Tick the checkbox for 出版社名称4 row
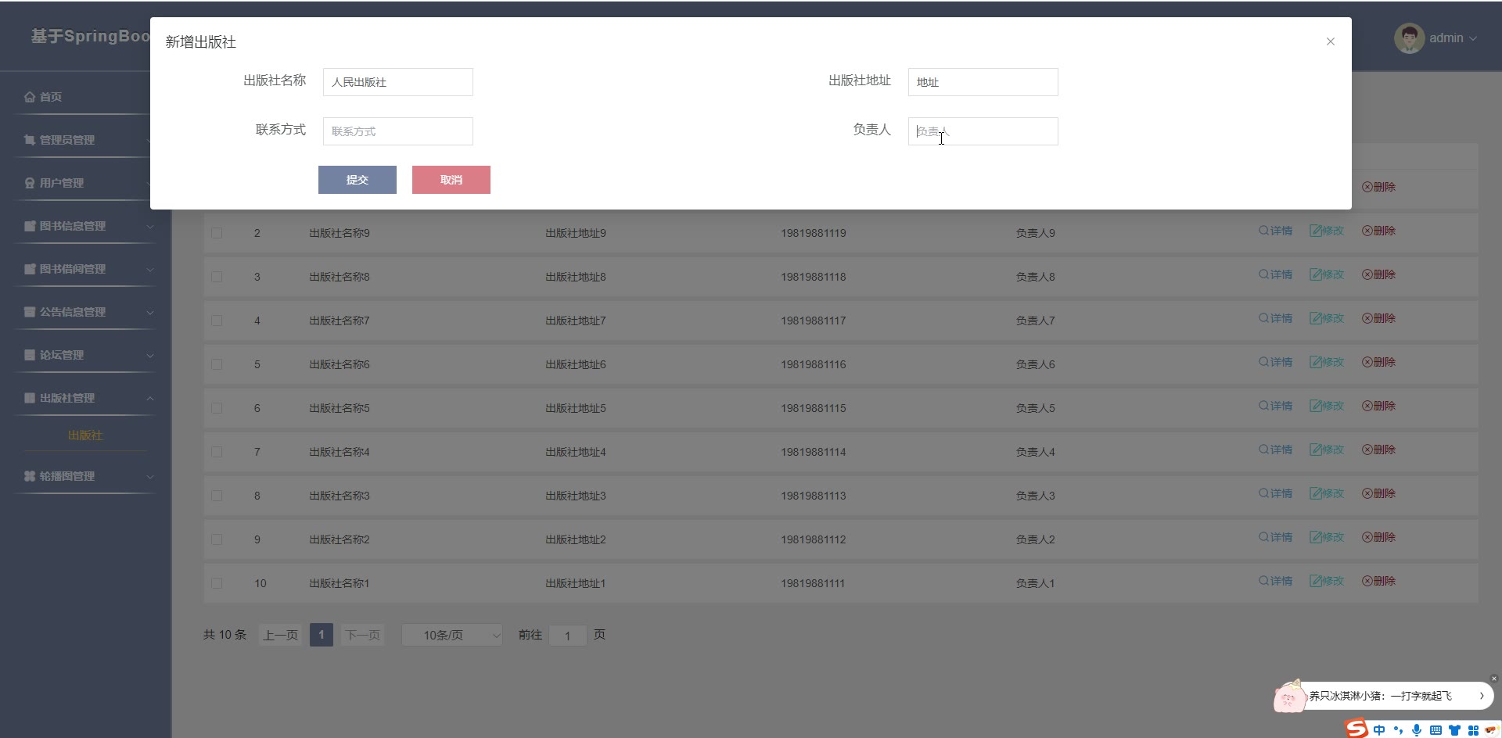Viewport: 1502px width, 738px height. 217,452
